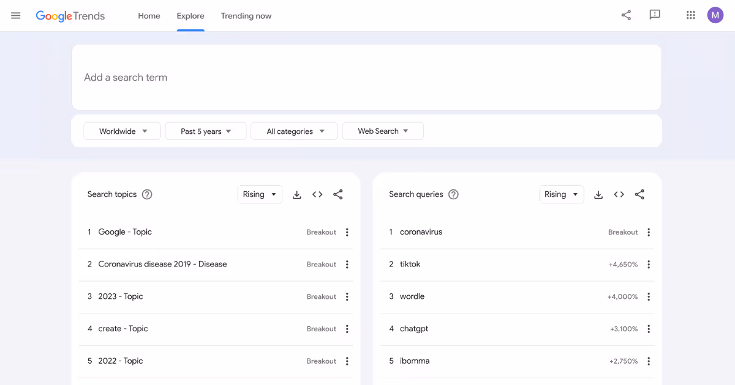Open the Google apps grid
This screenshot has width=735, height=385.
click(691, 15)
